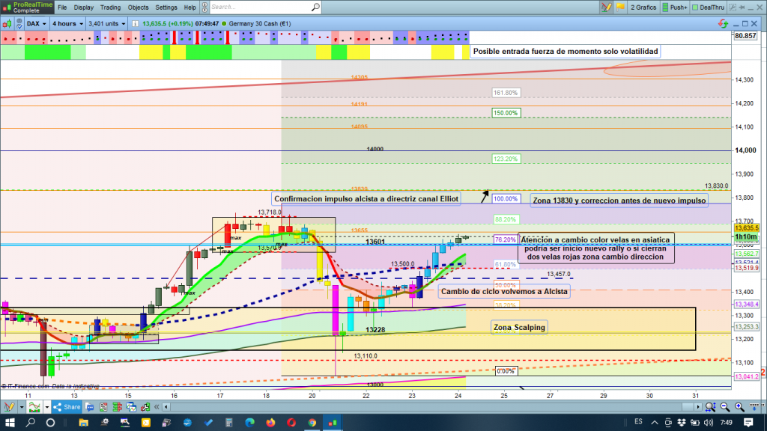Open the Trading menu
The height and width of the screenshot is (431, 767).
coord(110,7)
